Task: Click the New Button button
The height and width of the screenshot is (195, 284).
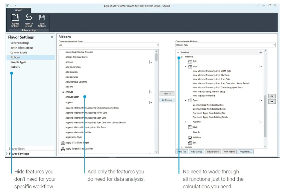Action: [x=213, y=152]
